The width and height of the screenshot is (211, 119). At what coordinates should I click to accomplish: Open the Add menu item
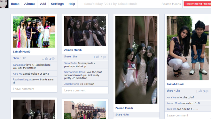coord(43,4)
